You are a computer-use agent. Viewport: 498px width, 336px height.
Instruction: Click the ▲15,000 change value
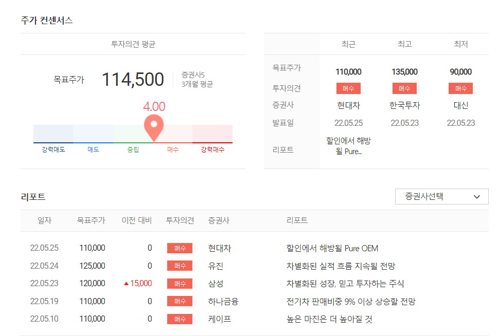[x=138, y=283]
